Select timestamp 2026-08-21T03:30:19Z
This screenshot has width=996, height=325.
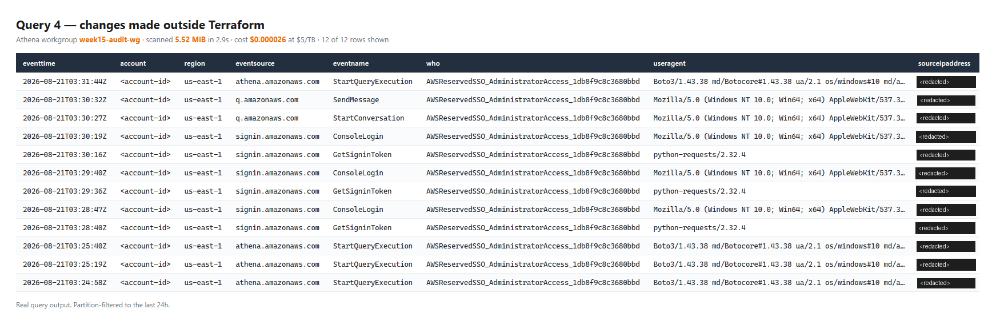tap(65, 137)
